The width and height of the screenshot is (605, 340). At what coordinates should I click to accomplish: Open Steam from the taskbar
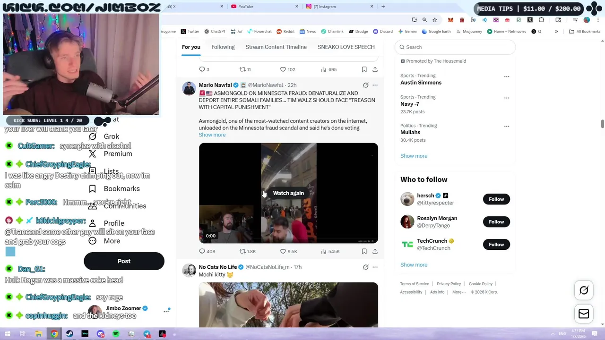[69, 334]
